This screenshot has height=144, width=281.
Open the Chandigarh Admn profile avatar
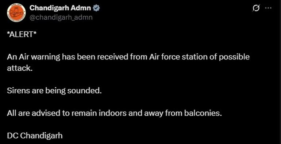(16, 13)
